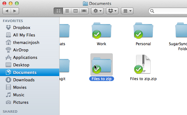Zoom the Finder window with green button
Image resolution: width=187 pixels, height=115 pixels.
click(17, 3)
